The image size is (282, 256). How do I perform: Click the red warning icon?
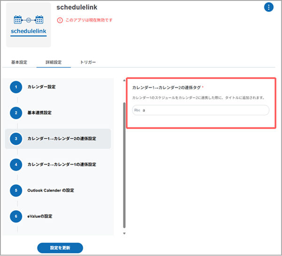60,20
